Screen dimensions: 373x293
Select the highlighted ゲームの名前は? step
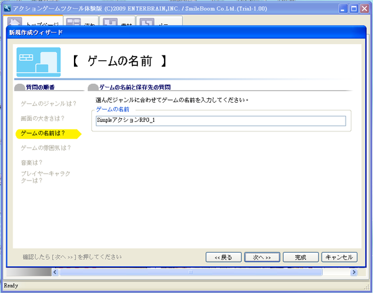(x=48, y=134)
